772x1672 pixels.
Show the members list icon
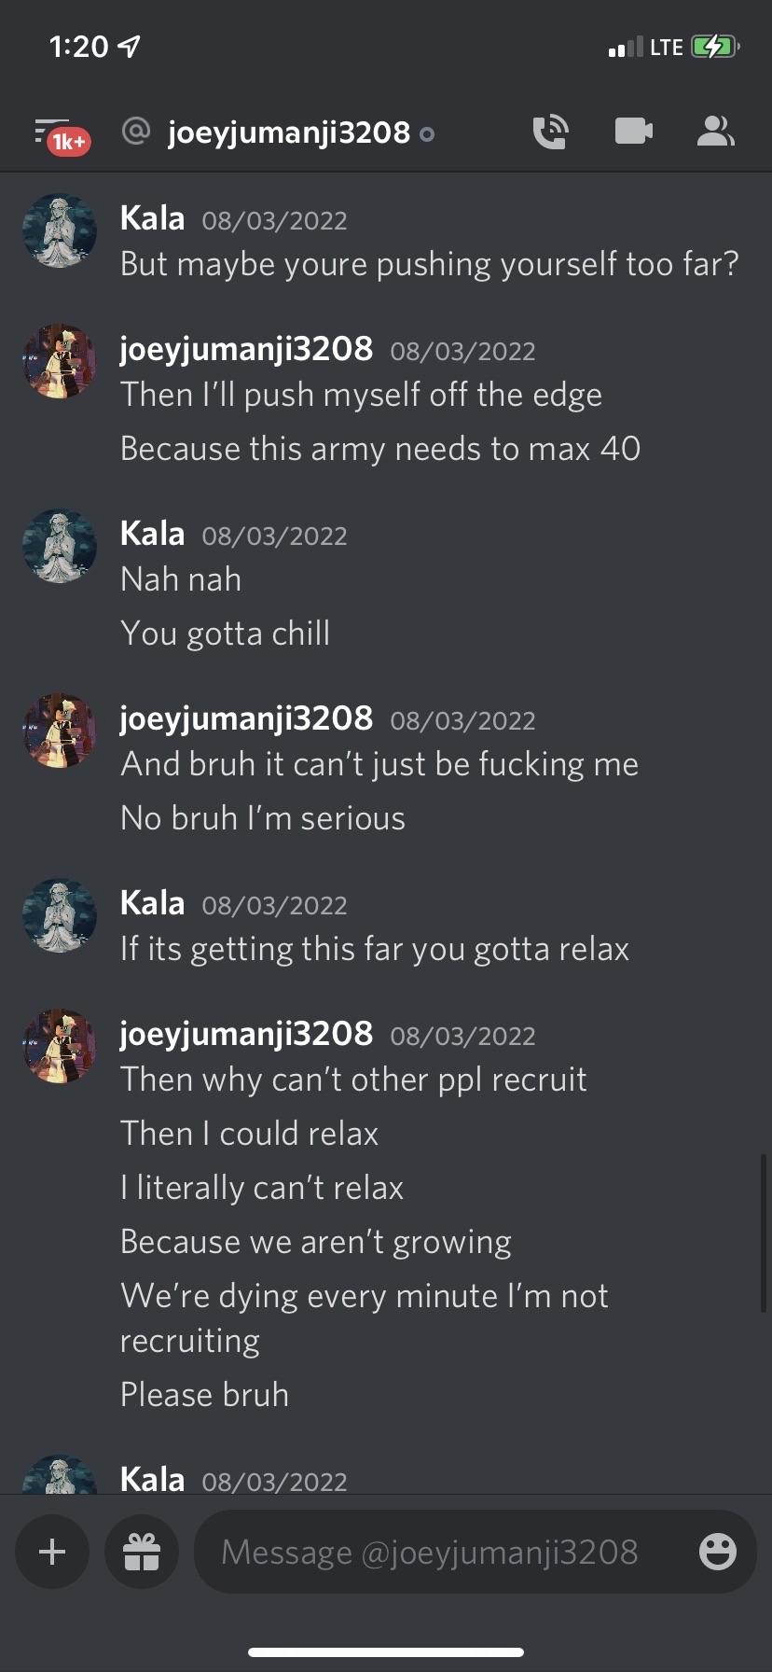(x=715, y=132)
